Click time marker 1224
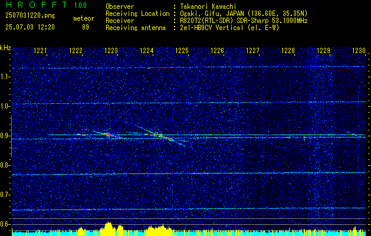This screenshot has height=236, width=371. pyautogui.click(x=147, y=50)
